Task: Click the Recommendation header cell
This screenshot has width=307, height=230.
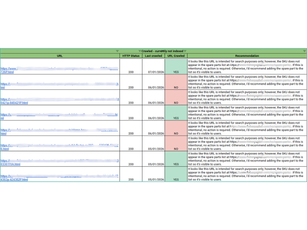Action: pyautogui.click(x=247, y=56)
